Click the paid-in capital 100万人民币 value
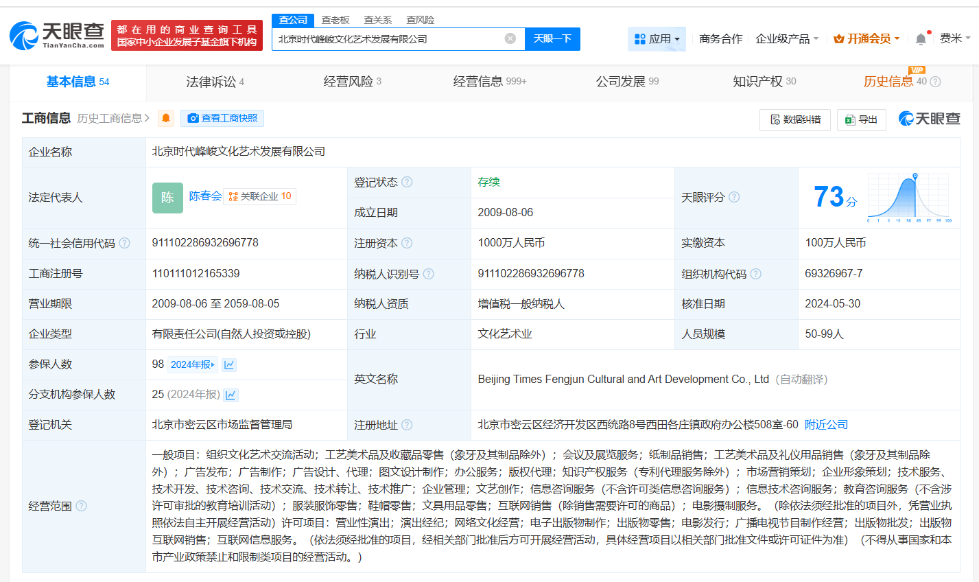Viewport: 979px width, 582px height. pyautogui.click(x=835, y=243)
